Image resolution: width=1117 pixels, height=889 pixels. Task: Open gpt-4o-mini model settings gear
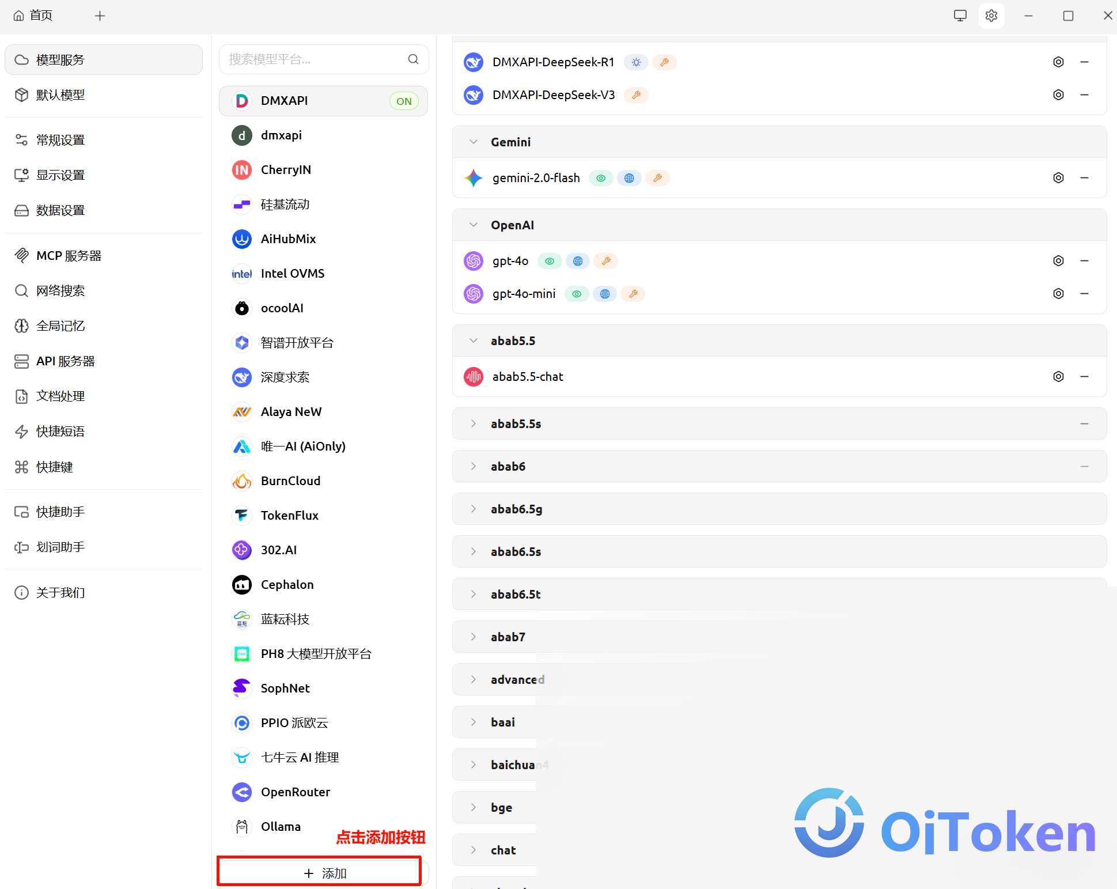[1058, 294]
